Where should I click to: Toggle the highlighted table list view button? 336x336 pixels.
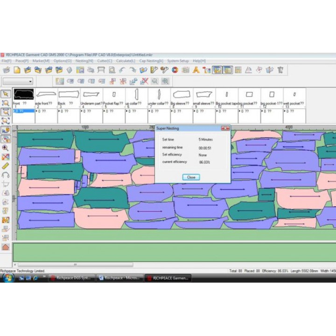coord(228,70)
